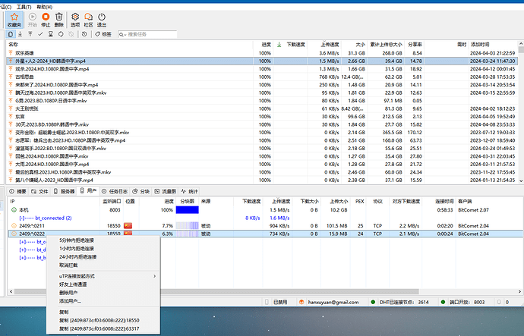The height and width of the screenshot is (336, 524).
Task: Click the 停止 stop button
Action: click(46, 20)
